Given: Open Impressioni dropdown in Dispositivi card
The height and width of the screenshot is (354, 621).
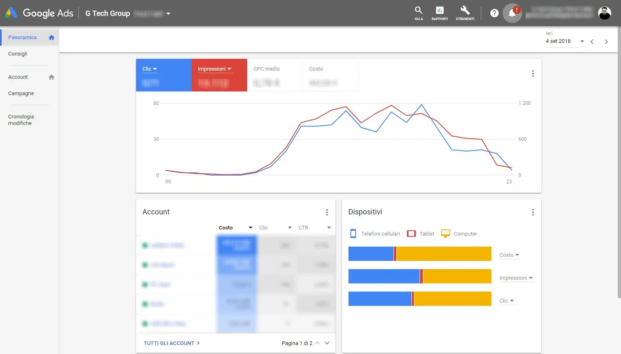Looking at the screenshot, I should [x=516, y=278].
